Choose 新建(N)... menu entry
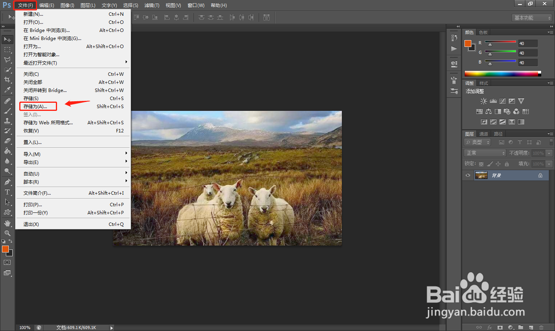555x331 pixels. pyautogui.click(x=73, y=14)
